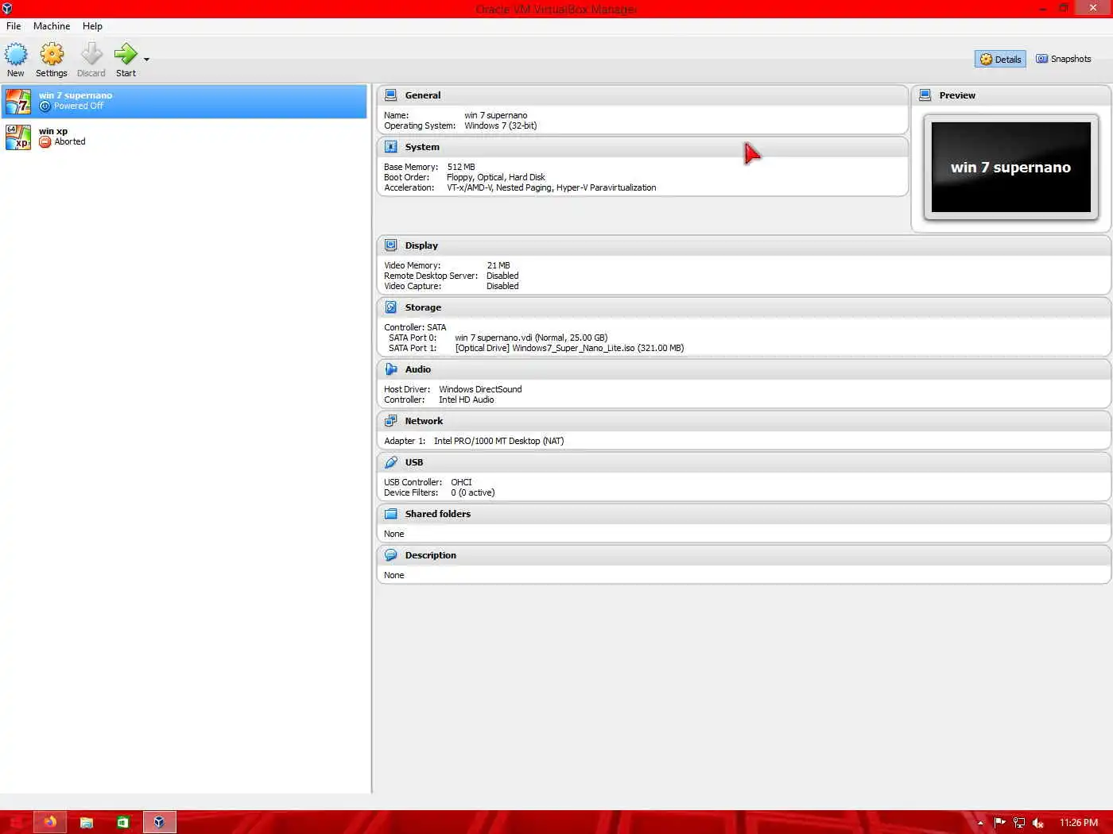
Task: Open Firefox from the taskbar
Action: click(50, 822)
